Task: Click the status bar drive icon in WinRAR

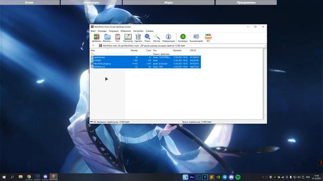Action: click(92, 122)
